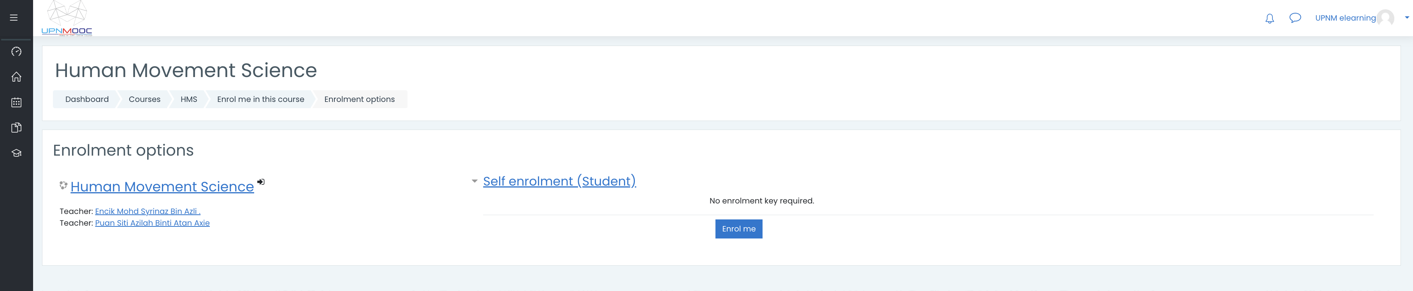Open teacher Encik Mohd Syrinaz Bin Azli profile

point(148,212)
